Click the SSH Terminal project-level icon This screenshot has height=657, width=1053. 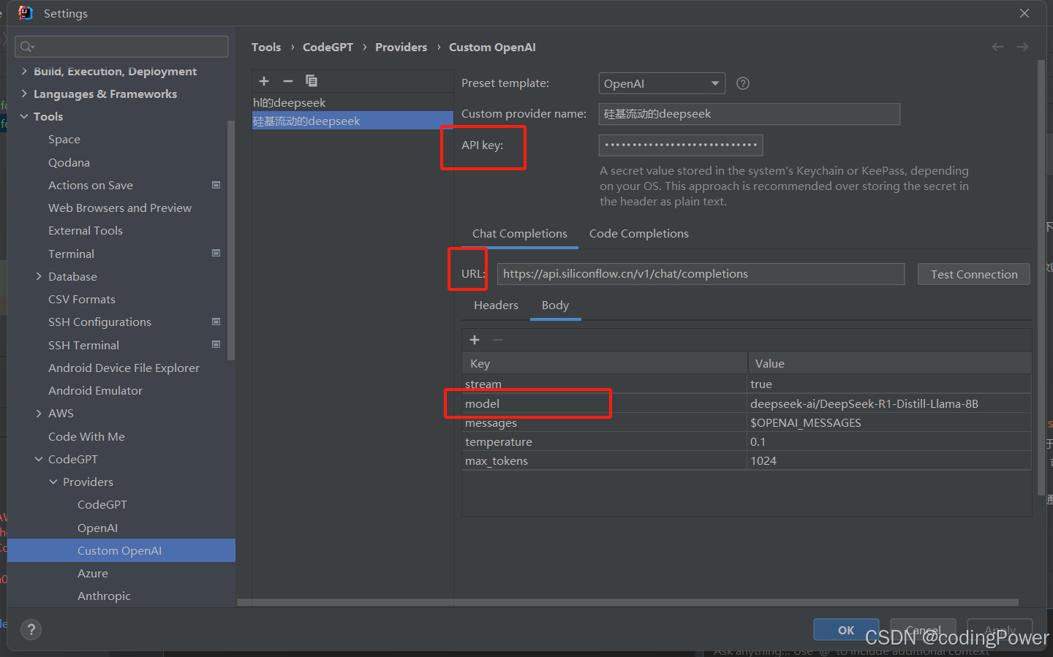tap(216, 344)
